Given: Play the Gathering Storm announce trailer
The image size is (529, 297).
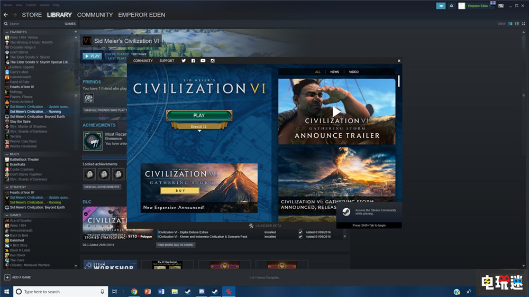Looking at the screenshot, I should (x=336, y=112).
